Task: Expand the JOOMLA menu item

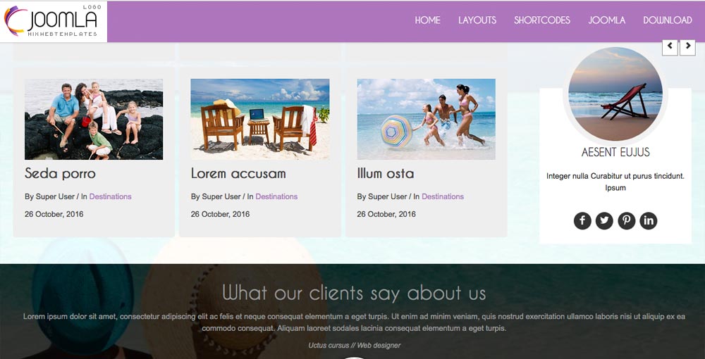Action: pos(607,20)
